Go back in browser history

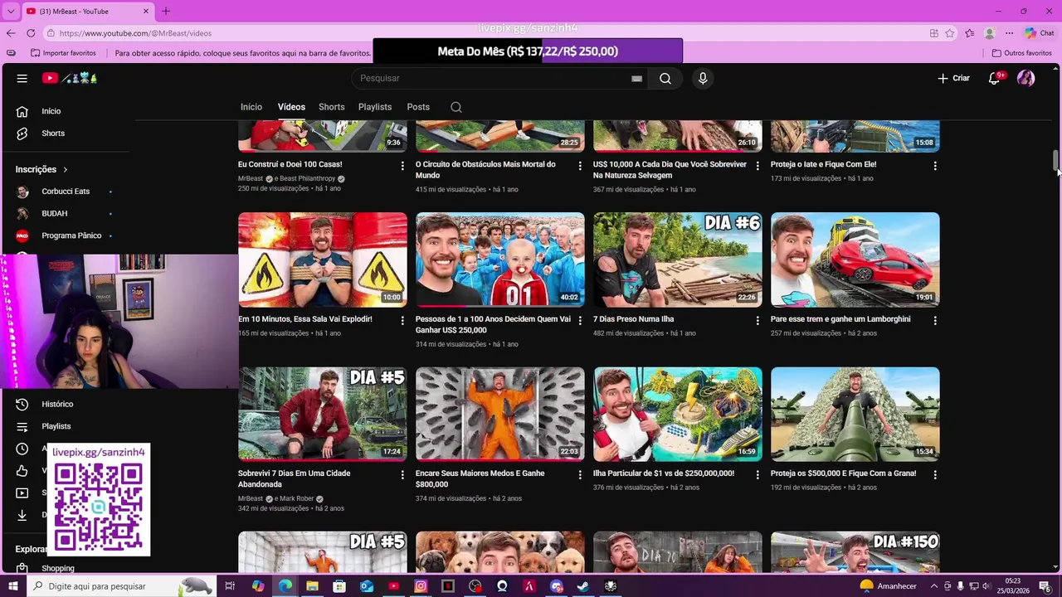[x=10, y=33]
